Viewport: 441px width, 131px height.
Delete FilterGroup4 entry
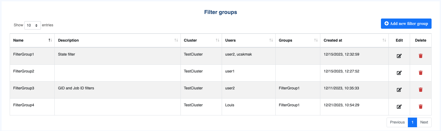[x=421, y=107]
